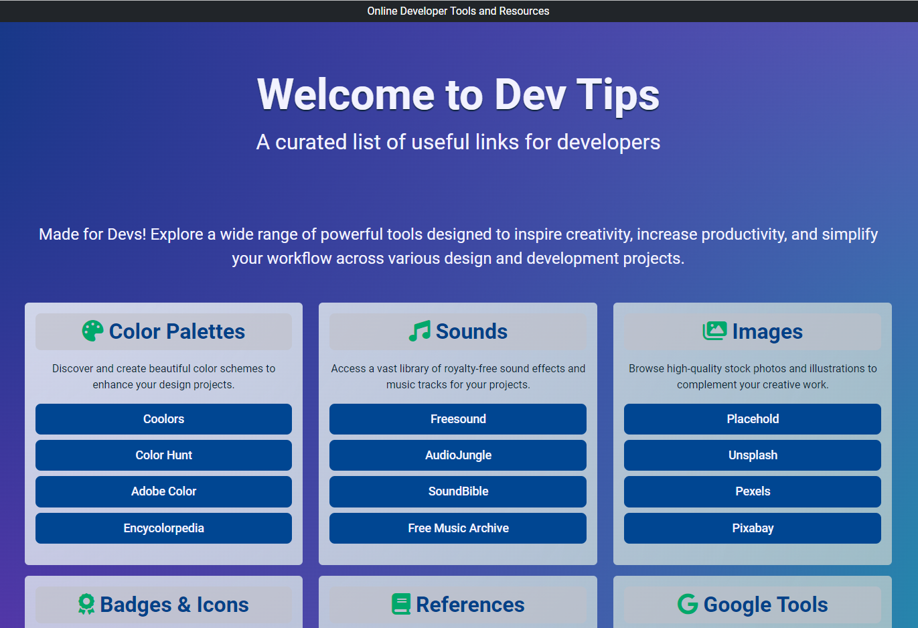
Task: Click the Google G icon next to Google Tools
Action: point(688,604)
